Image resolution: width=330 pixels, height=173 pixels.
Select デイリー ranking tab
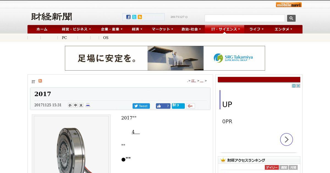pos(272,168)
